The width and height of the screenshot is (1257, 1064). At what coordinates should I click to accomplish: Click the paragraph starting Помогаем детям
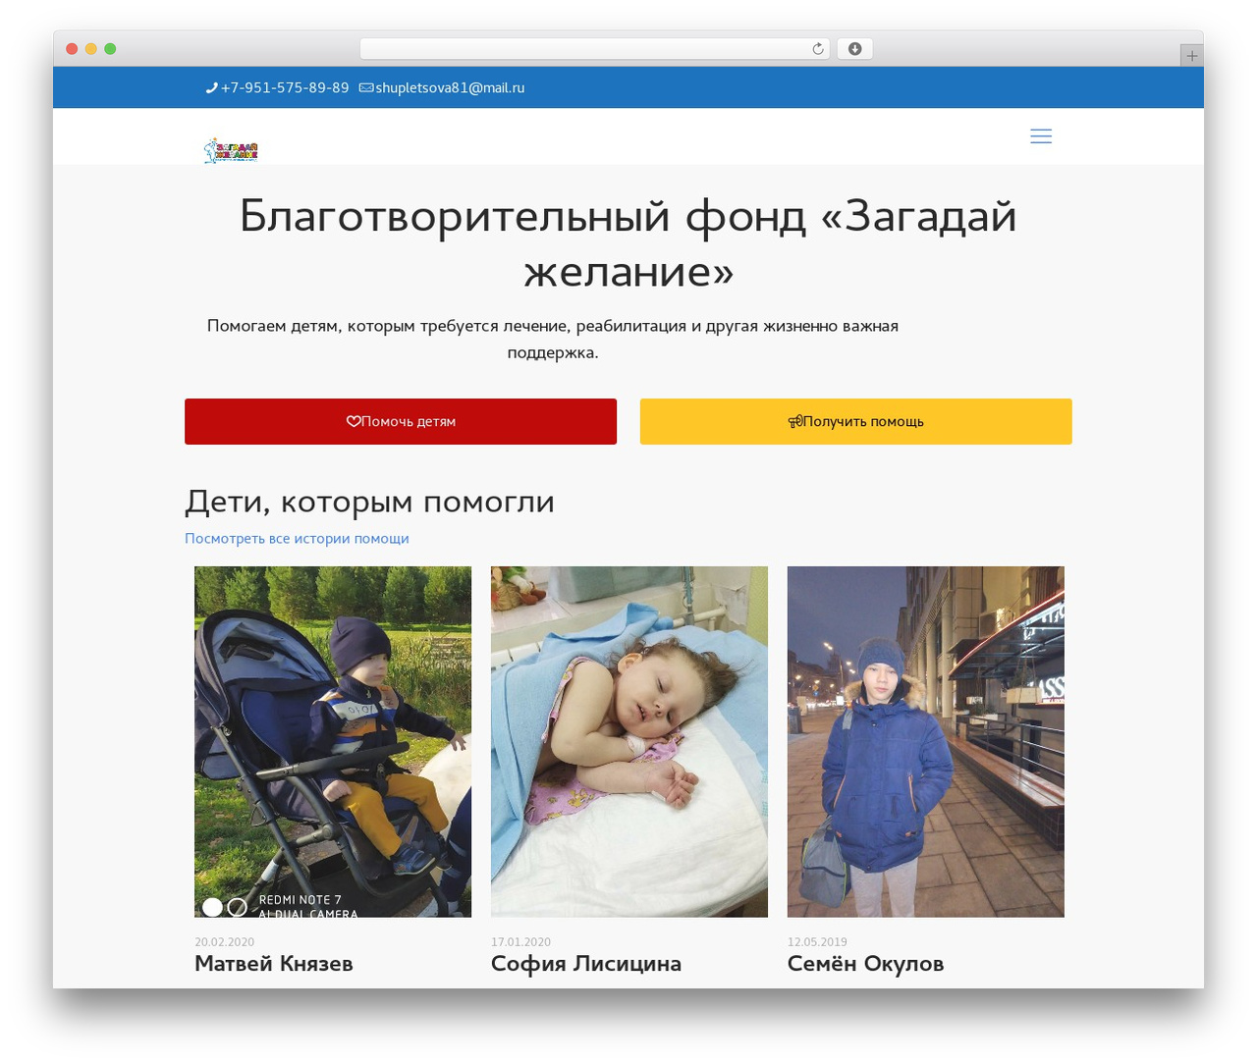553,340
